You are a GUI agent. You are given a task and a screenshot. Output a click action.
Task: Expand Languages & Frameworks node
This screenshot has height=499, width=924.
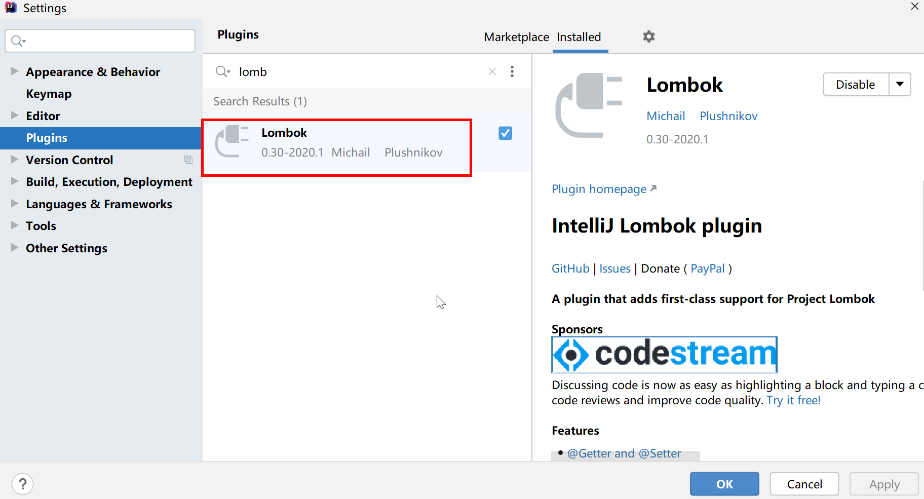pyautogui.click(x=14, y=204)
